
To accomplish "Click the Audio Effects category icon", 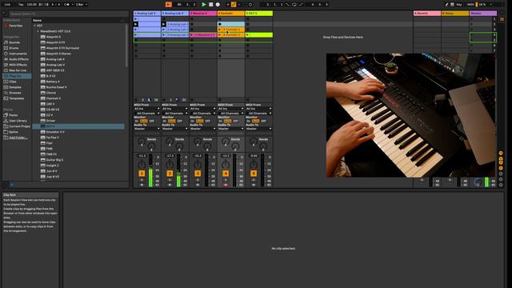I will click(x=6, y=59).
